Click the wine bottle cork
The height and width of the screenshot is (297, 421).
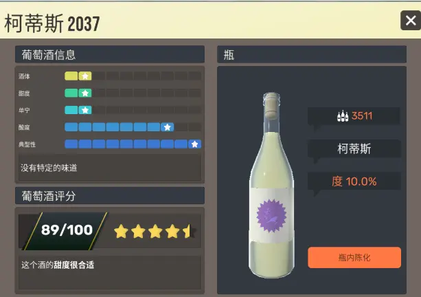(x=271, y=106)
